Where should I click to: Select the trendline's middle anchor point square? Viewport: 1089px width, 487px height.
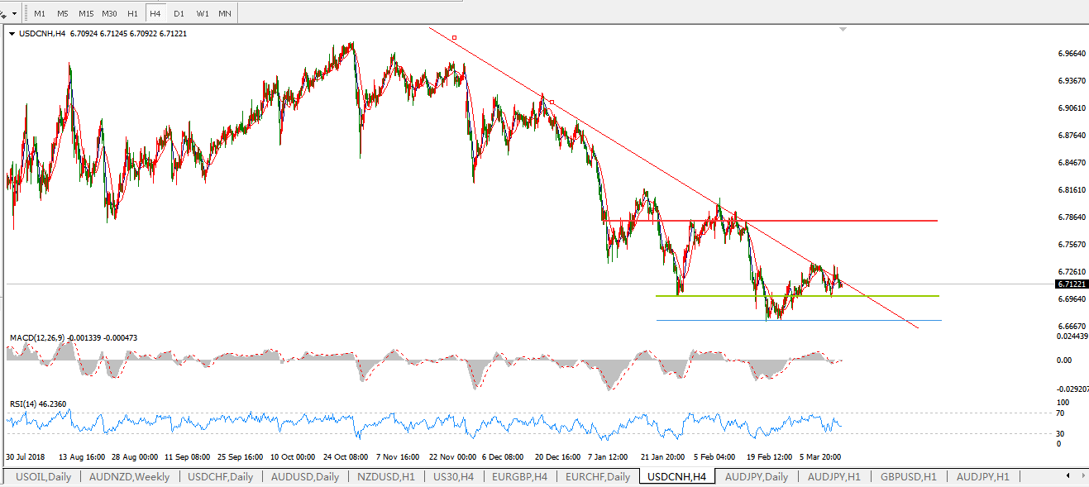(552, 103)
